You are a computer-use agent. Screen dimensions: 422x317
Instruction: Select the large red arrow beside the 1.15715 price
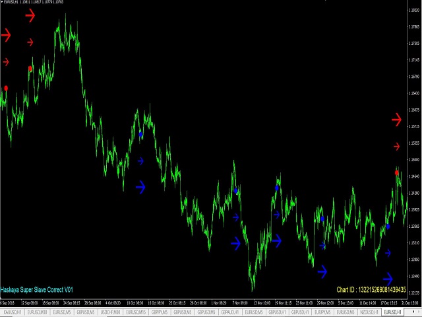(396, 120)
